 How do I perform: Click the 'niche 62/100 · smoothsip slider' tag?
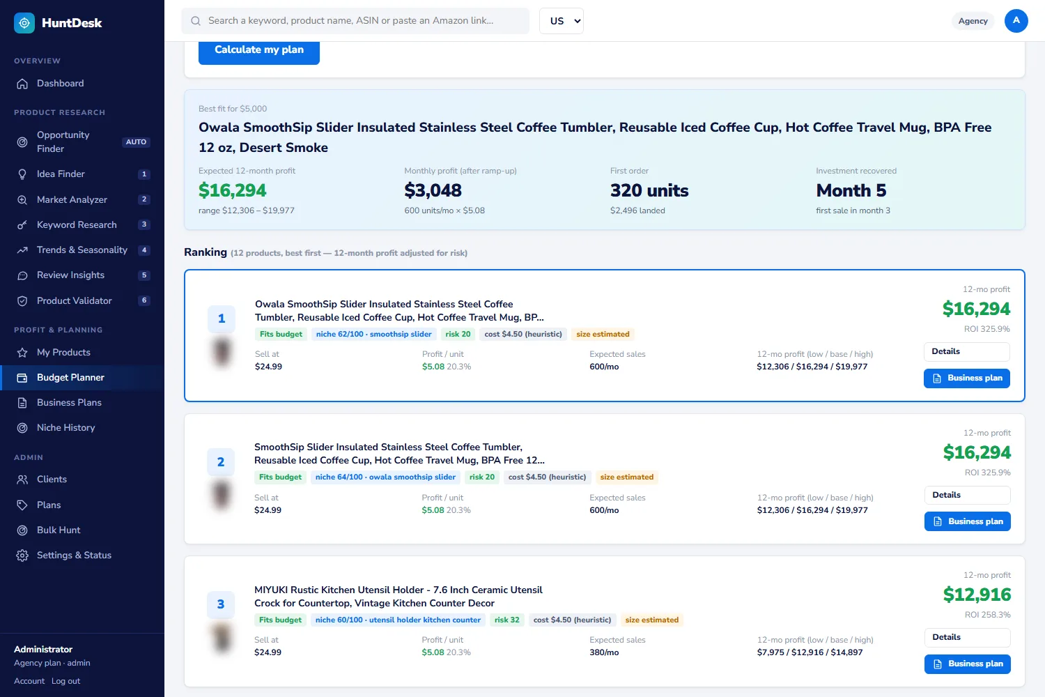click(x=374, y=335)
